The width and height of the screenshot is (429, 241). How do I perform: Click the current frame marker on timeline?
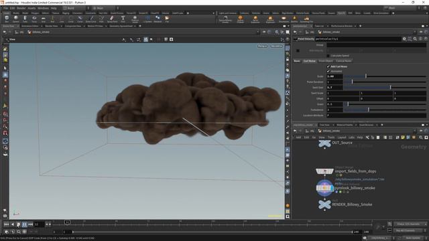click(67, 222)
